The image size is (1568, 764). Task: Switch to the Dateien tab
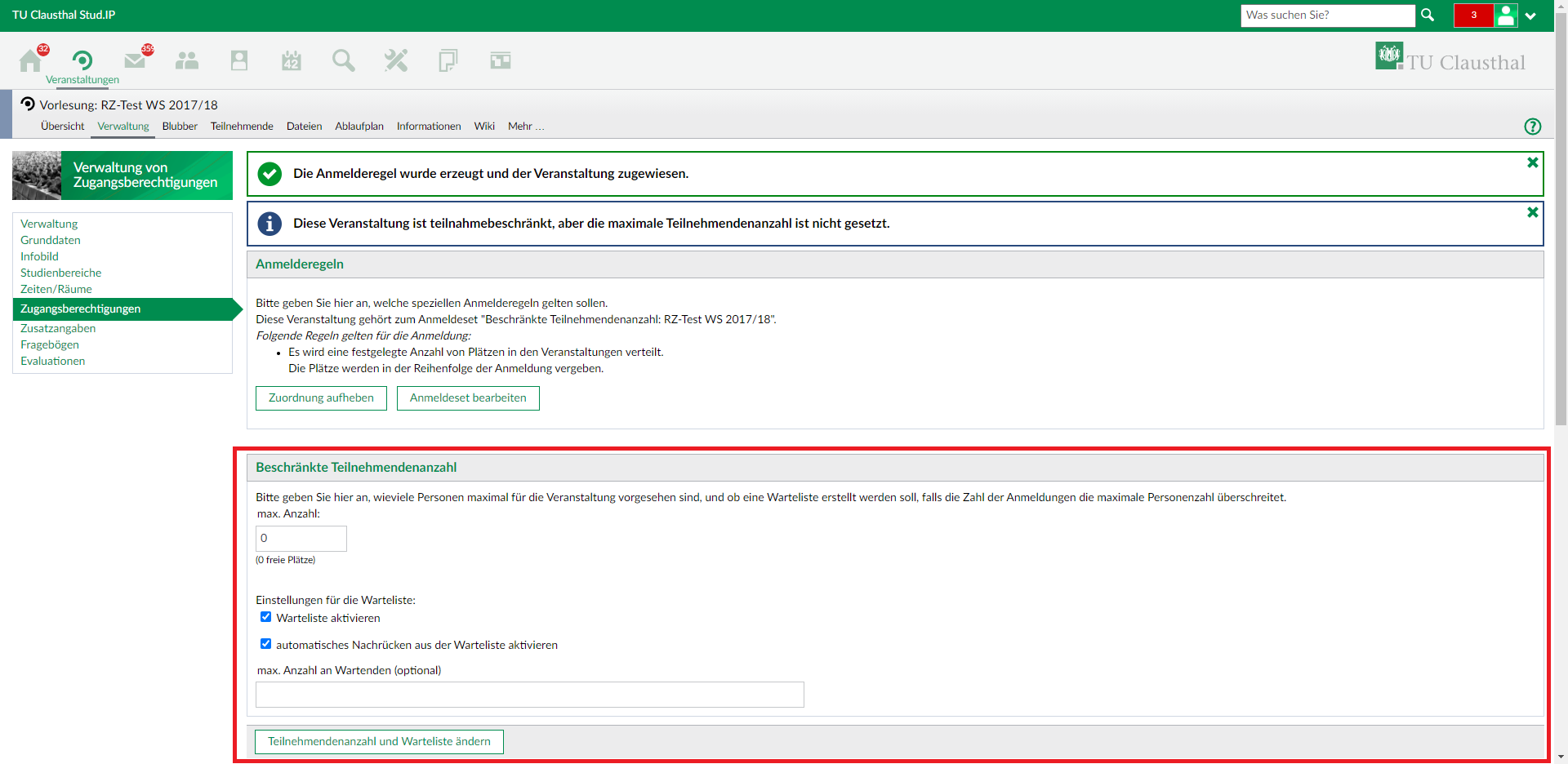(304, 127)
